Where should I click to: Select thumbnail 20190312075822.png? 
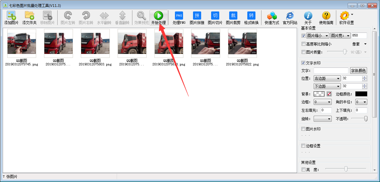242,47
